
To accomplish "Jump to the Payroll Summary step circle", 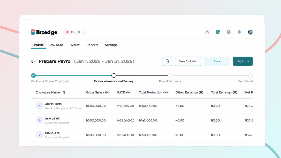I will 170,75.
